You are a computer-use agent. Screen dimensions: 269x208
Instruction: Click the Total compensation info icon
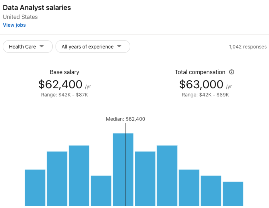point(231,72)
